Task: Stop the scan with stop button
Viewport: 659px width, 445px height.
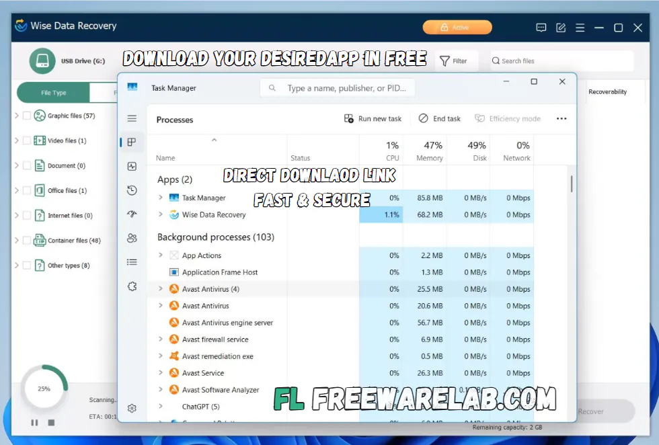Action: click(x=51, y=422)
